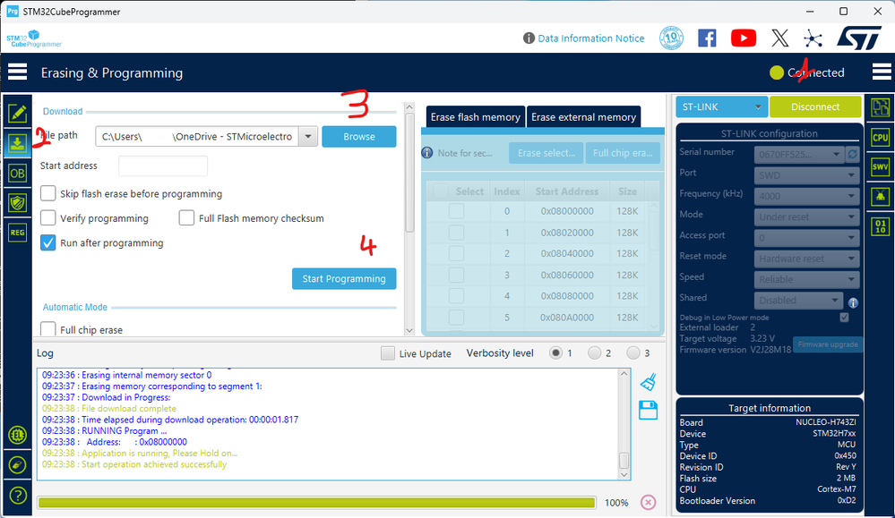Open the Serial number dropdown

coord(799,155)
